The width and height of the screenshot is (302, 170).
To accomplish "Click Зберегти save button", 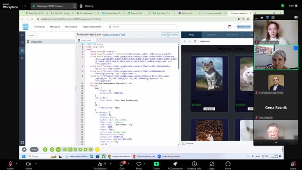I will pos(174,35).
